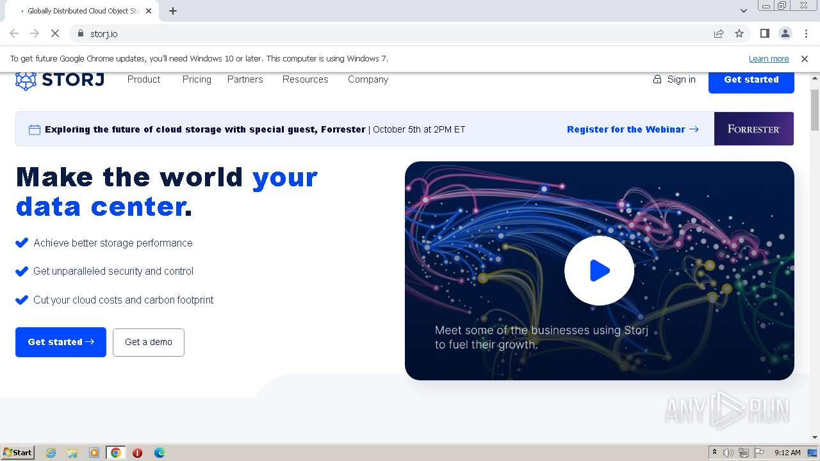Toggle the Chrome side panel
The height and width of the screenshot is (461, 820).
pyautogui.click(x=765, y=33)
